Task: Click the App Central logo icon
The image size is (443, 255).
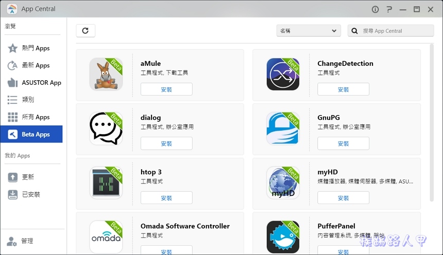Action: [x=11, y=9]
